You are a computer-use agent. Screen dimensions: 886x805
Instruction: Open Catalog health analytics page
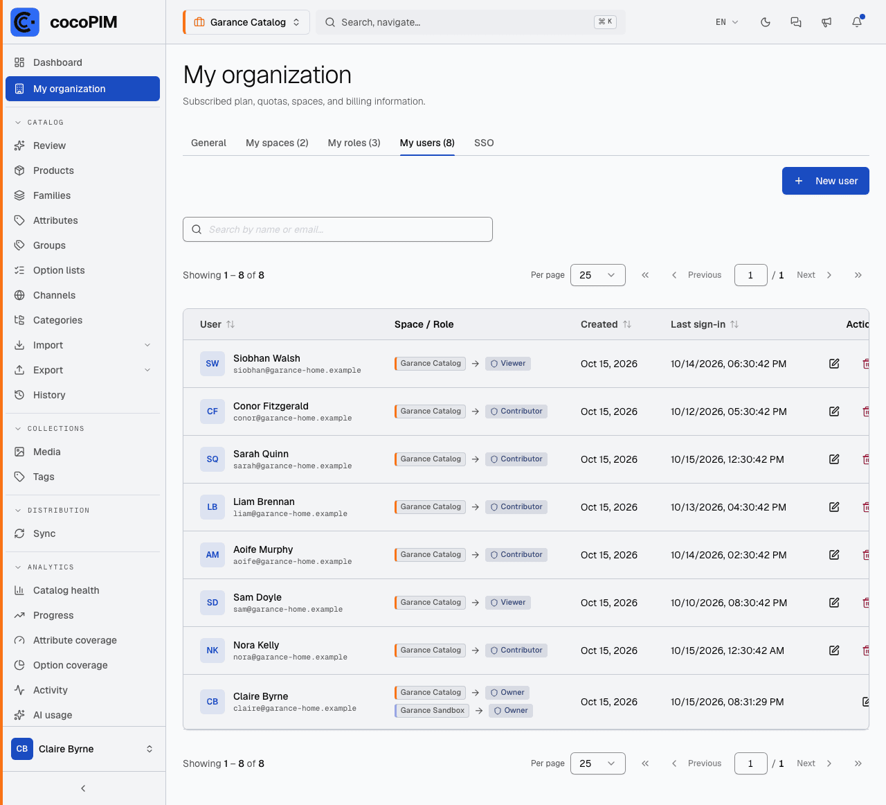point(83,590)
